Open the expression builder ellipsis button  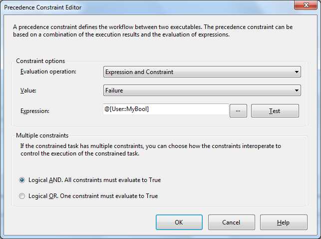tap(238, 111)
